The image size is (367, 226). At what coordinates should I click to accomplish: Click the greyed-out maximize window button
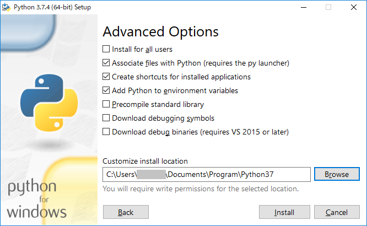[x=328, y=7]
